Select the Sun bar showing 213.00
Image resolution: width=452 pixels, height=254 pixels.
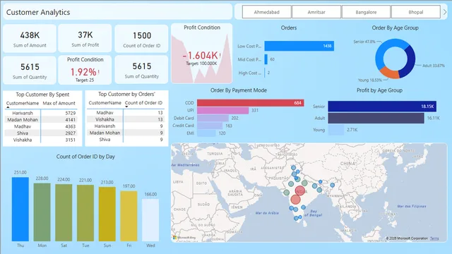(107, 214)
